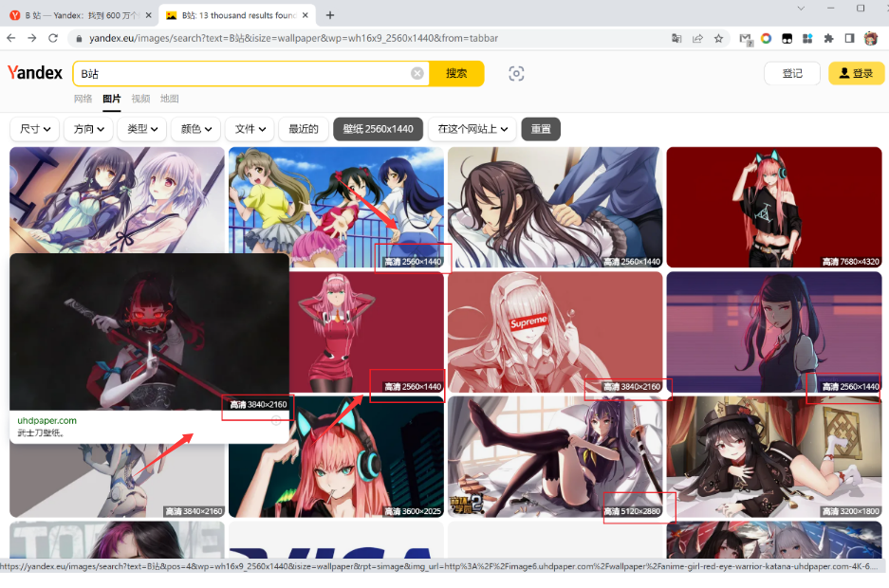Click the yellow 搜索 search button
Image resolution: width=889 pixels, height=588 pixels.
click(x=456, y=74)
